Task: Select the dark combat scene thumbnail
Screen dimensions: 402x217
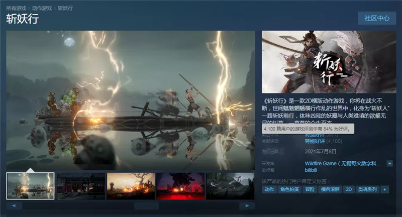Action: pyautogui.click(x=230, y=186)
